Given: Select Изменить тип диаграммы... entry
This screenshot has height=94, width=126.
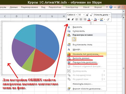Looking at the screenshot, I should 87,54.
